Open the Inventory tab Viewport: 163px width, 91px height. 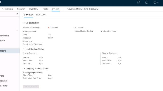tap(34, 9)
